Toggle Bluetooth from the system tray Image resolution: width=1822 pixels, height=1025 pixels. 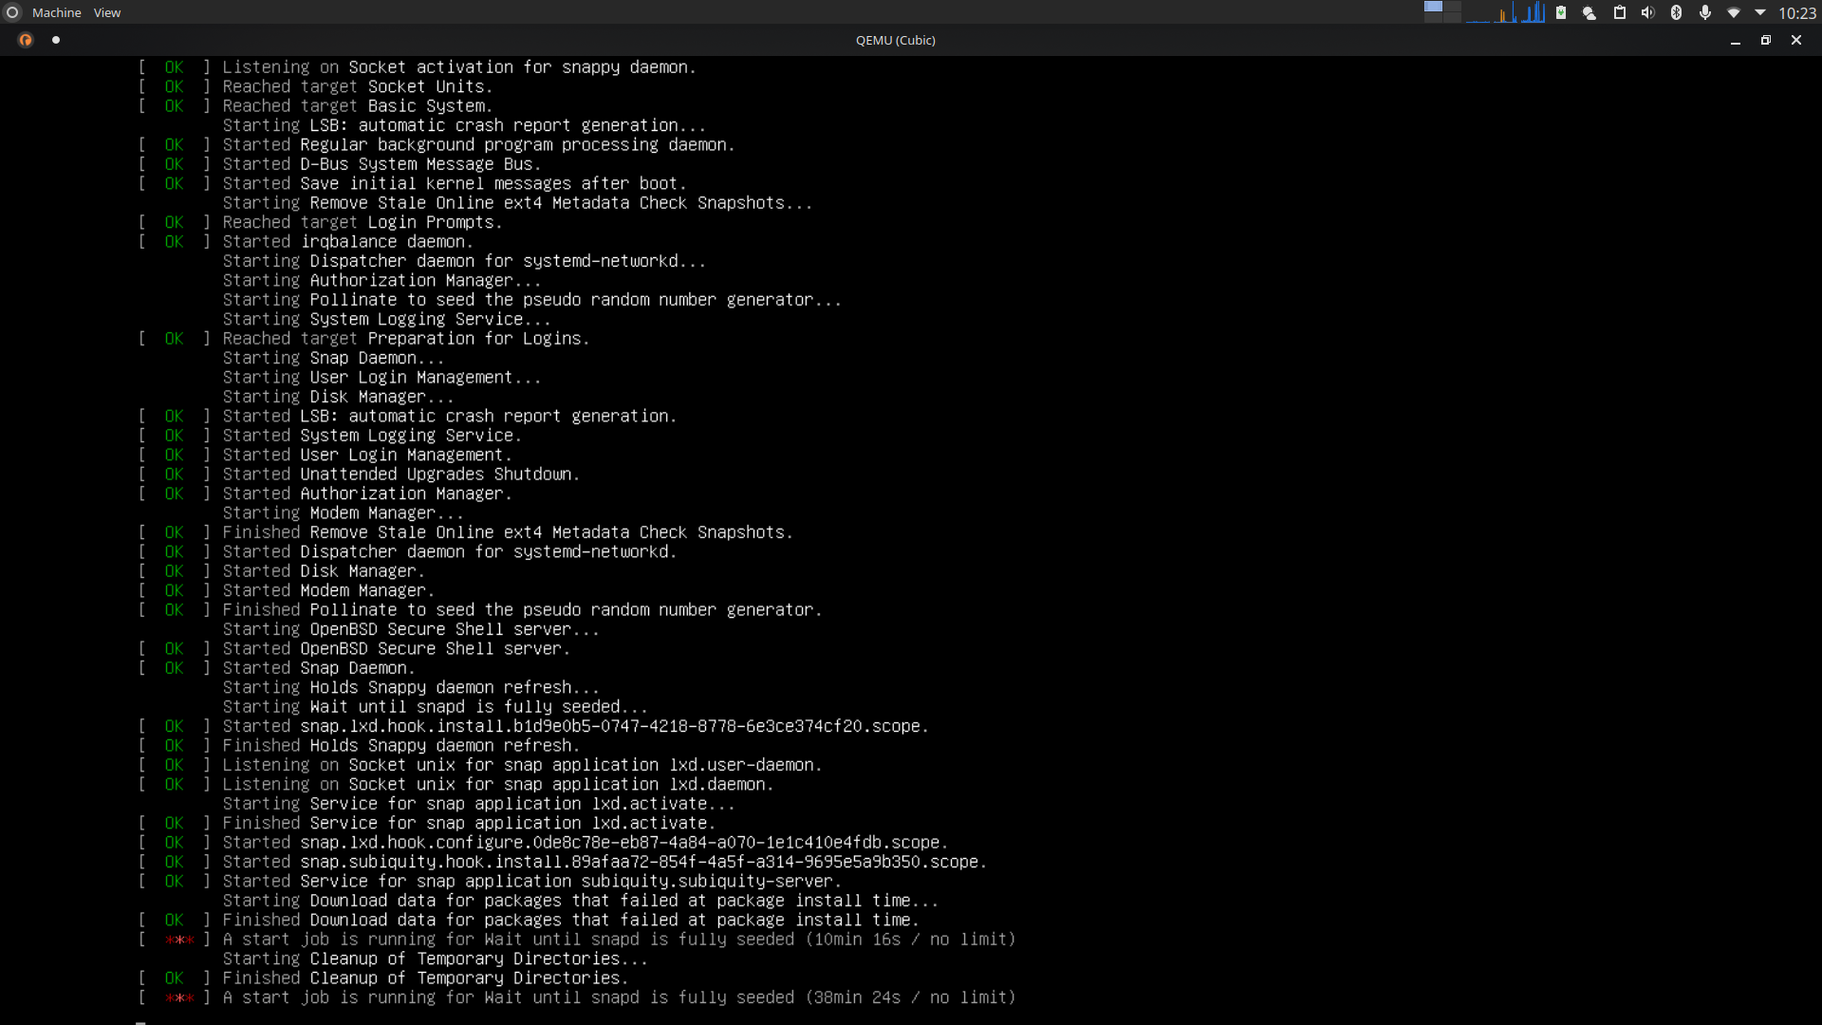tap(1677, 12)
